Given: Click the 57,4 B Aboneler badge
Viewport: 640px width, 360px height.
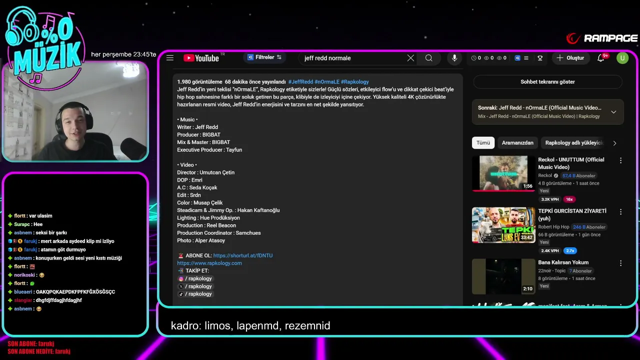Looking at the screenshot, I should (x=578, y=176).
